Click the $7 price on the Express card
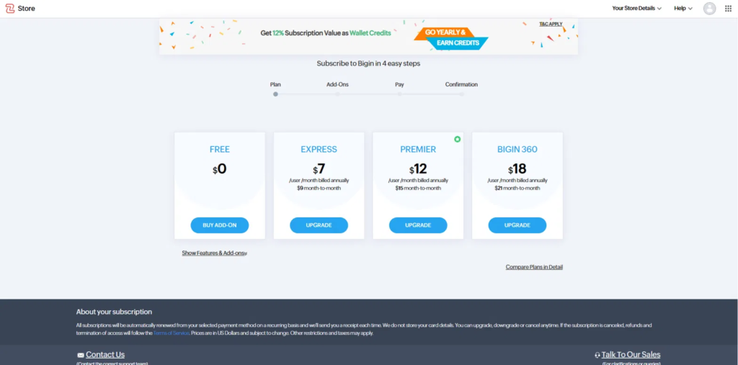This screenshot has height=365, width=738. pos(319,169)
